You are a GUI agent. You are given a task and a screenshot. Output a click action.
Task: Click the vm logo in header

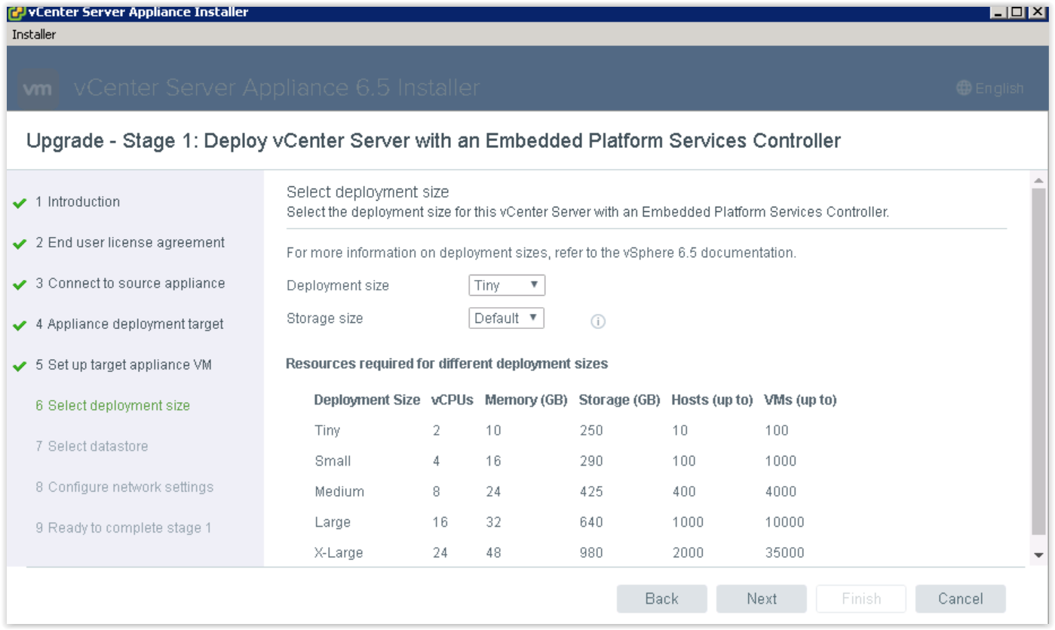38,88
